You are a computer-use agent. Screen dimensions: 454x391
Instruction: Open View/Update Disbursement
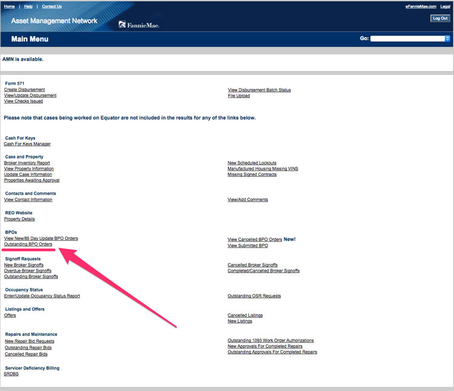(x=30, y=96)
